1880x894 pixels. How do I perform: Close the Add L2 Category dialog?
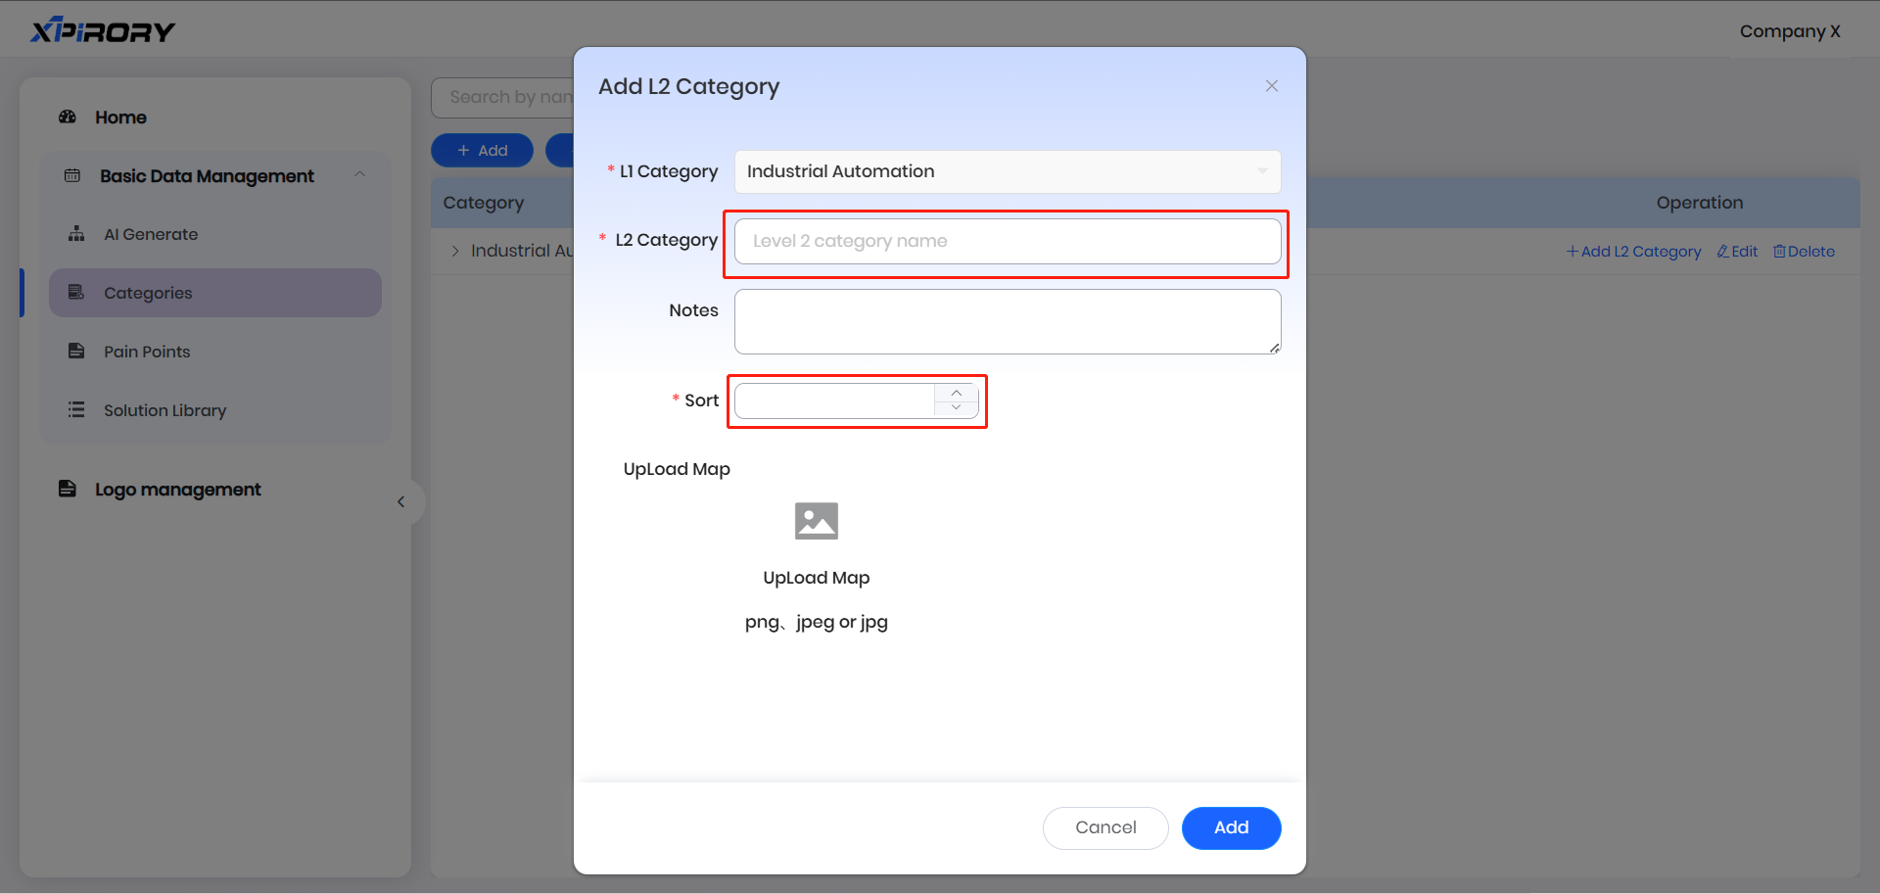pyautogui.click(x=1271, y=86)
